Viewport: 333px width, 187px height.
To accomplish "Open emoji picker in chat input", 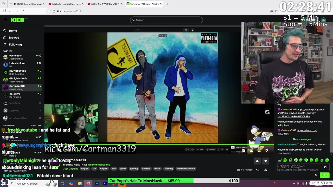I will point(325,167).
